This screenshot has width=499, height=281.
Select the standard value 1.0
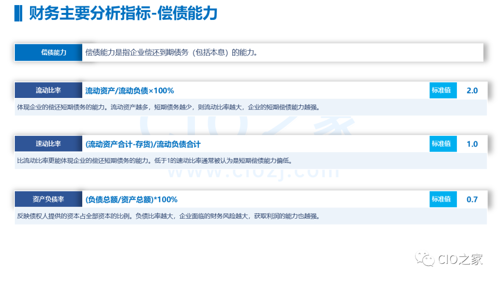472,144
